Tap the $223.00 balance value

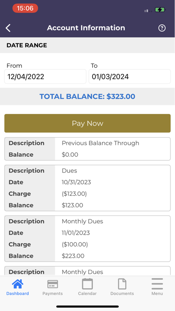[73, 256]
